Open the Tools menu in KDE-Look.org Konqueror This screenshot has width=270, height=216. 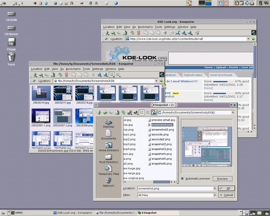pos(158,27)
